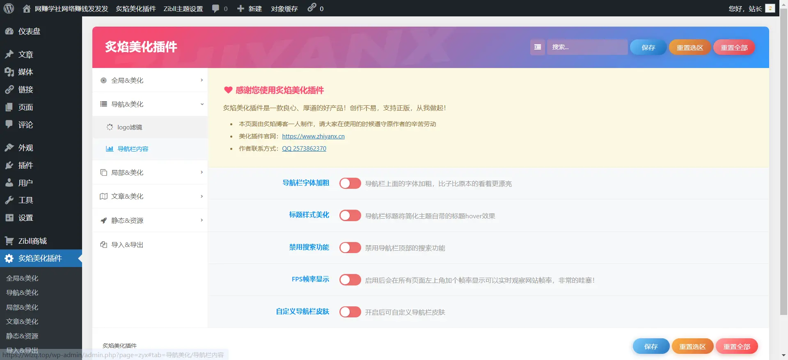Click the book icon beside 文章&美化
The width and height of the screenshot is (788, 360).
click(x=104, y=196)
